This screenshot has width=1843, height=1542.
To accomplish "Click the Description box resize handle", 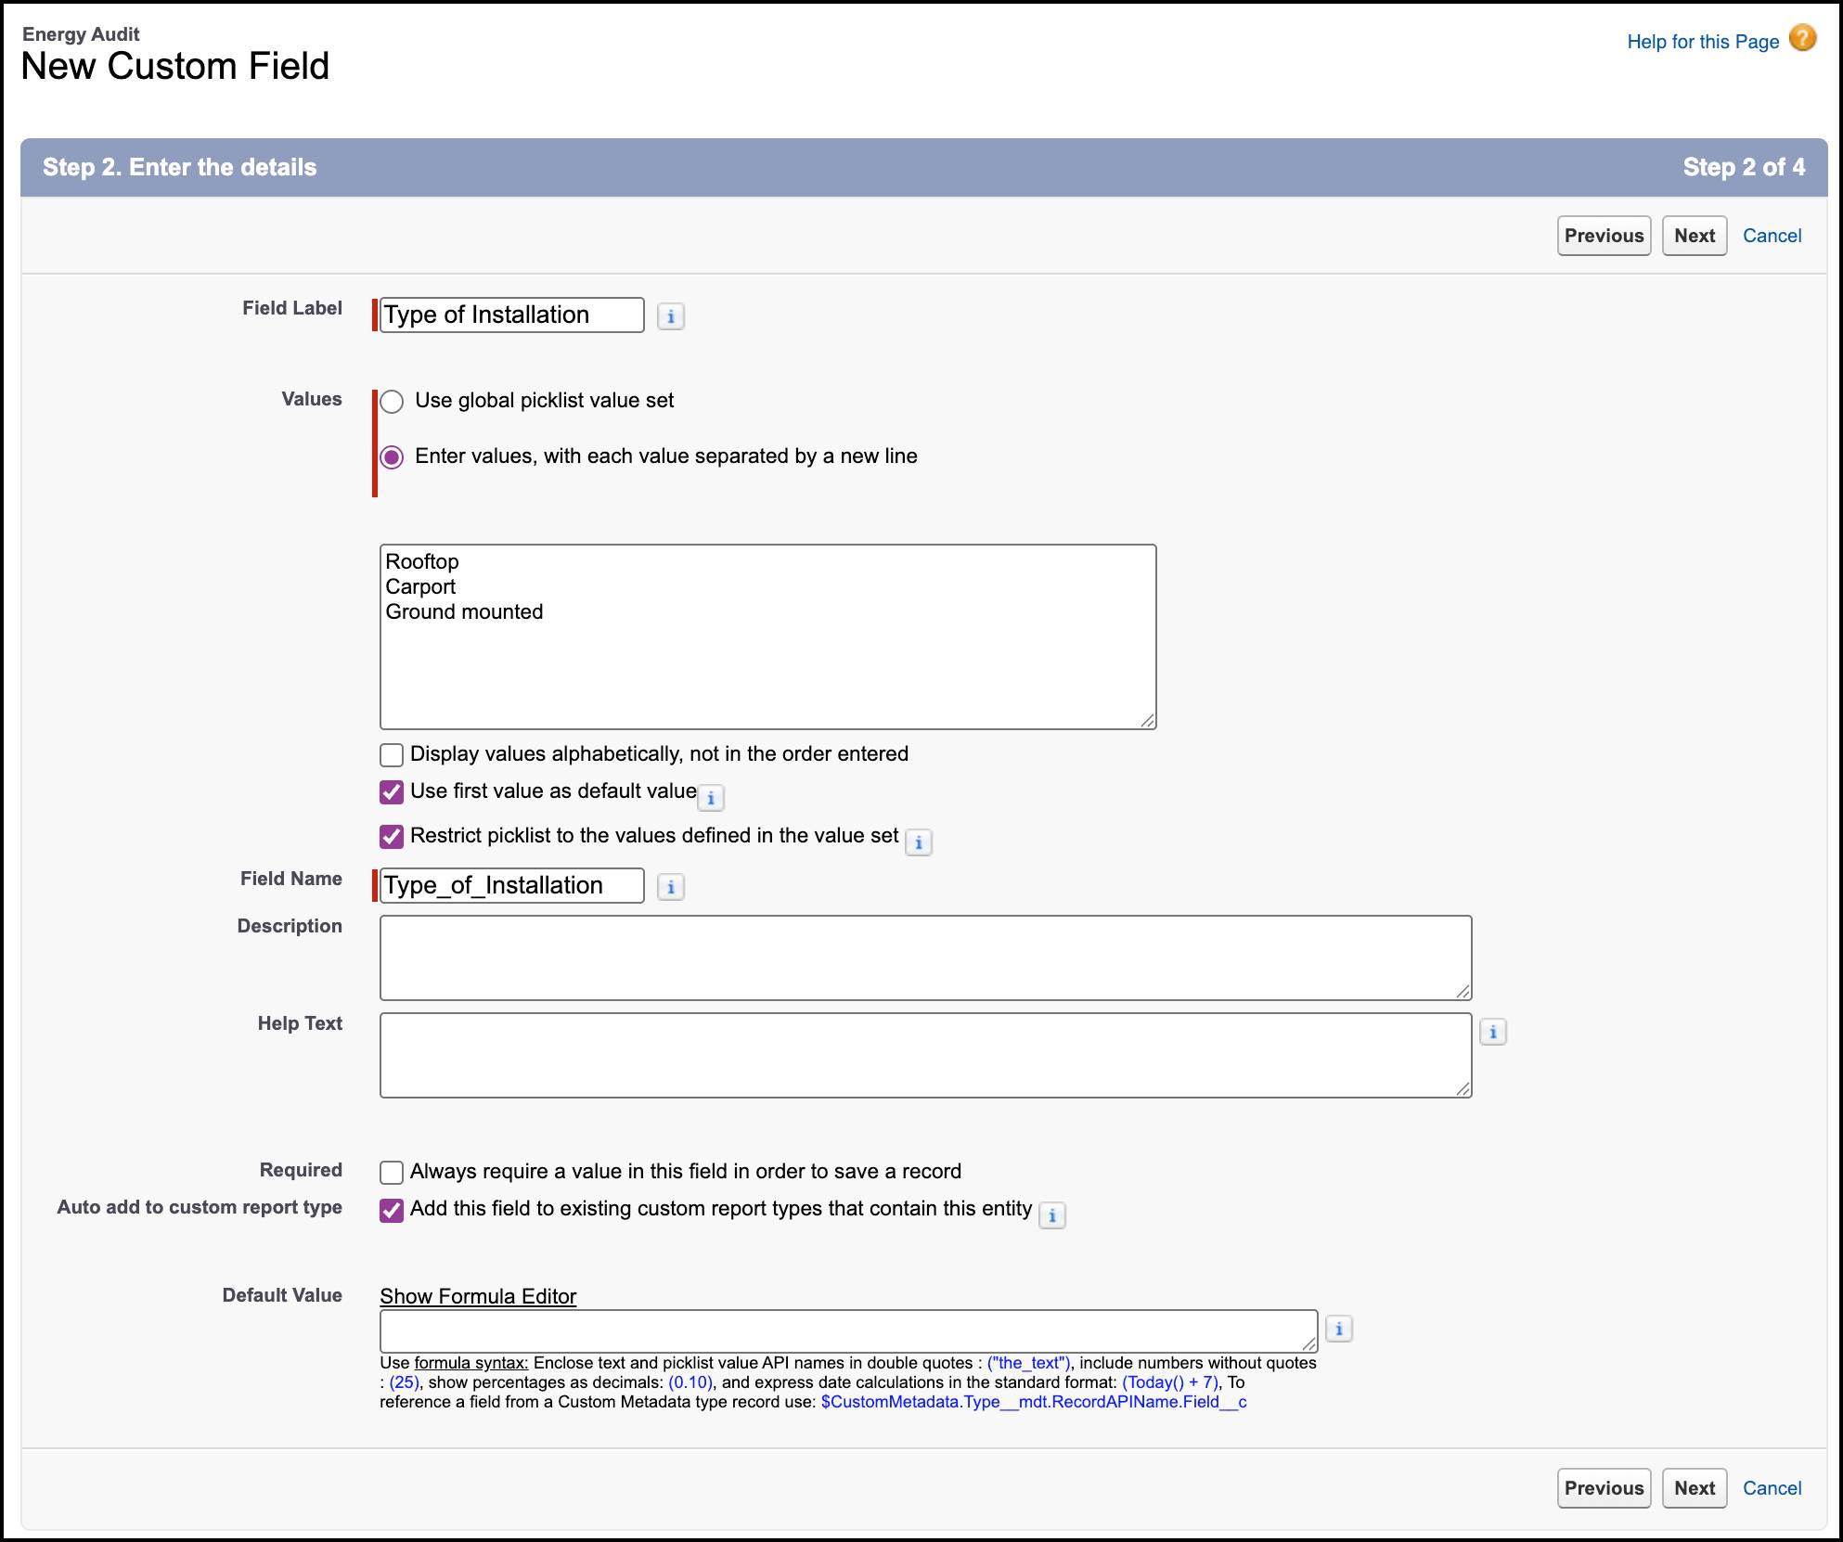I will [x=1463, y=992].
